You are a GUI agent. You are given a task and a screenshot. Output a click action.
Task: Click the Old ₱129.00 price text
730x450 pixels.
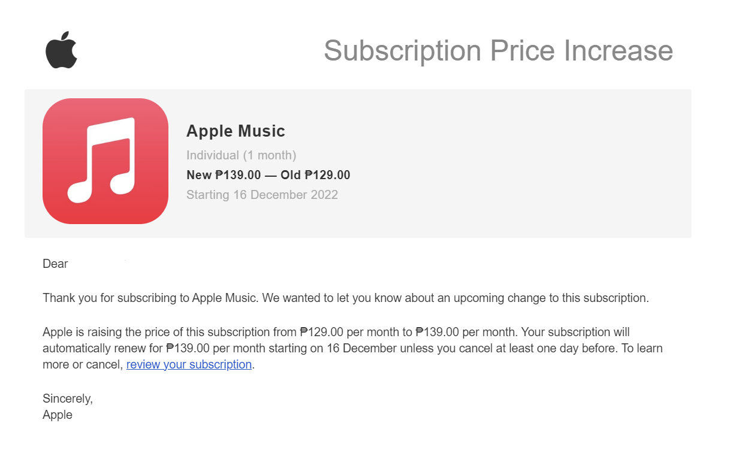pos(315,175)
